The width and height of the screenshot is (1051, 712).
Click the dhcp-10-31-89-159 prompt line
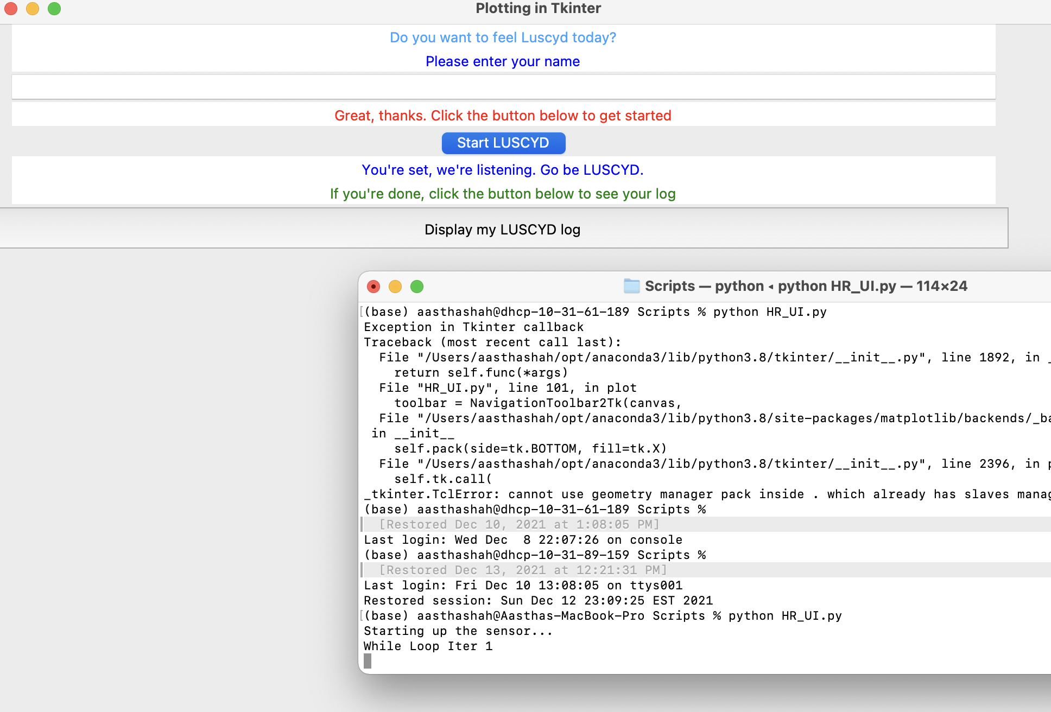535,555
